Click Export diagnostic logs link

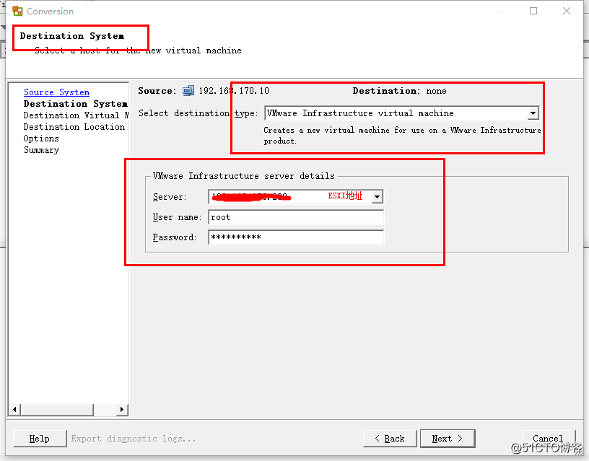coord(134,439)
